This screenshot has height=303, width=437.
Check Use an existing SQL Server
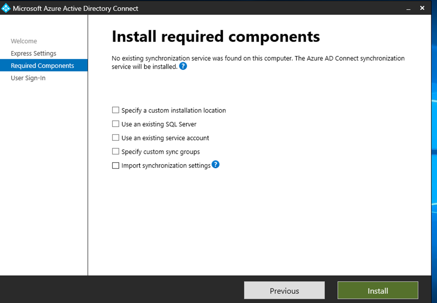tap(116, 124)
